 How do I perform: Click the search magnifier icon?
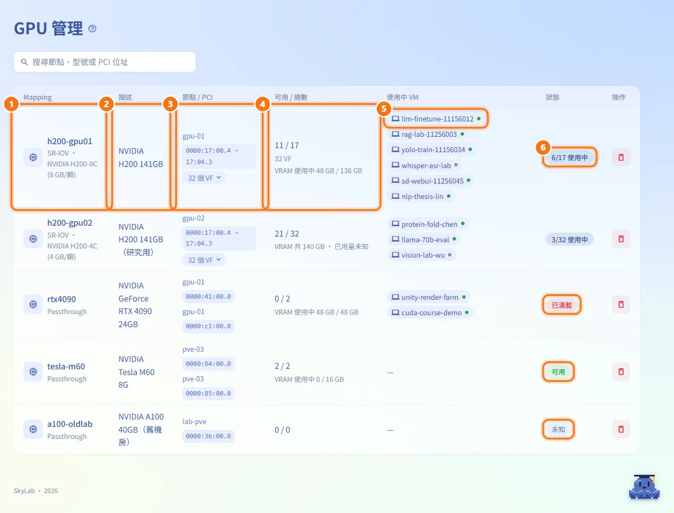(24, 62)
